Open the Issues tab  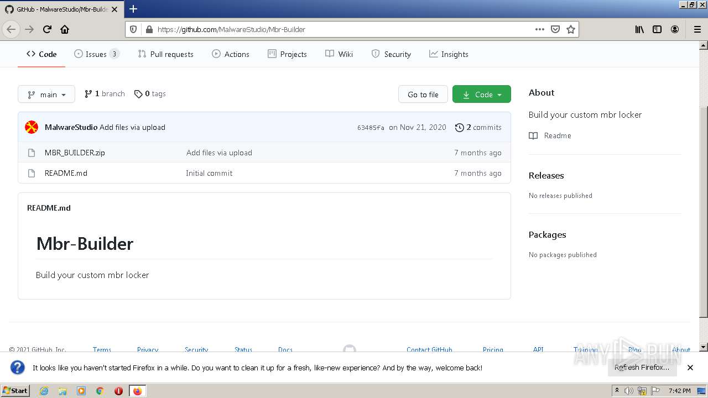[x=97, y=54]
